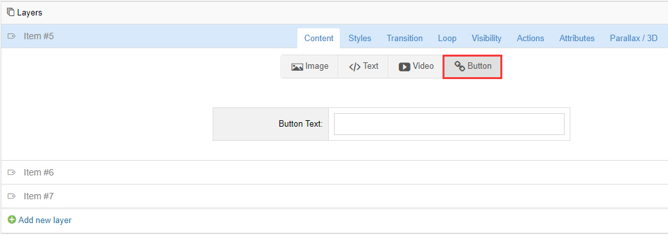Go to the Loop tab

(447, 39)
